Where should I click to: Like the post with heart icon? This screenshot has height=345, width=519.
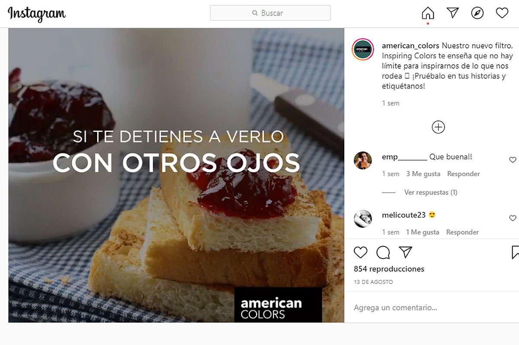tap(360, 252)
